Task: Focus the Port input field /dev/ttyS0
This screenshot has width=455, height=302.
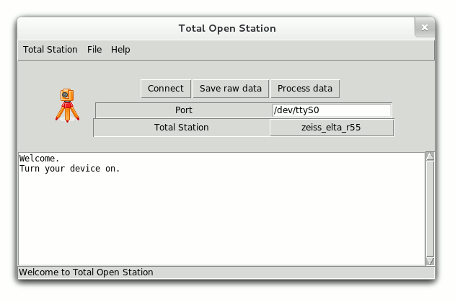Action: point(332,110)
